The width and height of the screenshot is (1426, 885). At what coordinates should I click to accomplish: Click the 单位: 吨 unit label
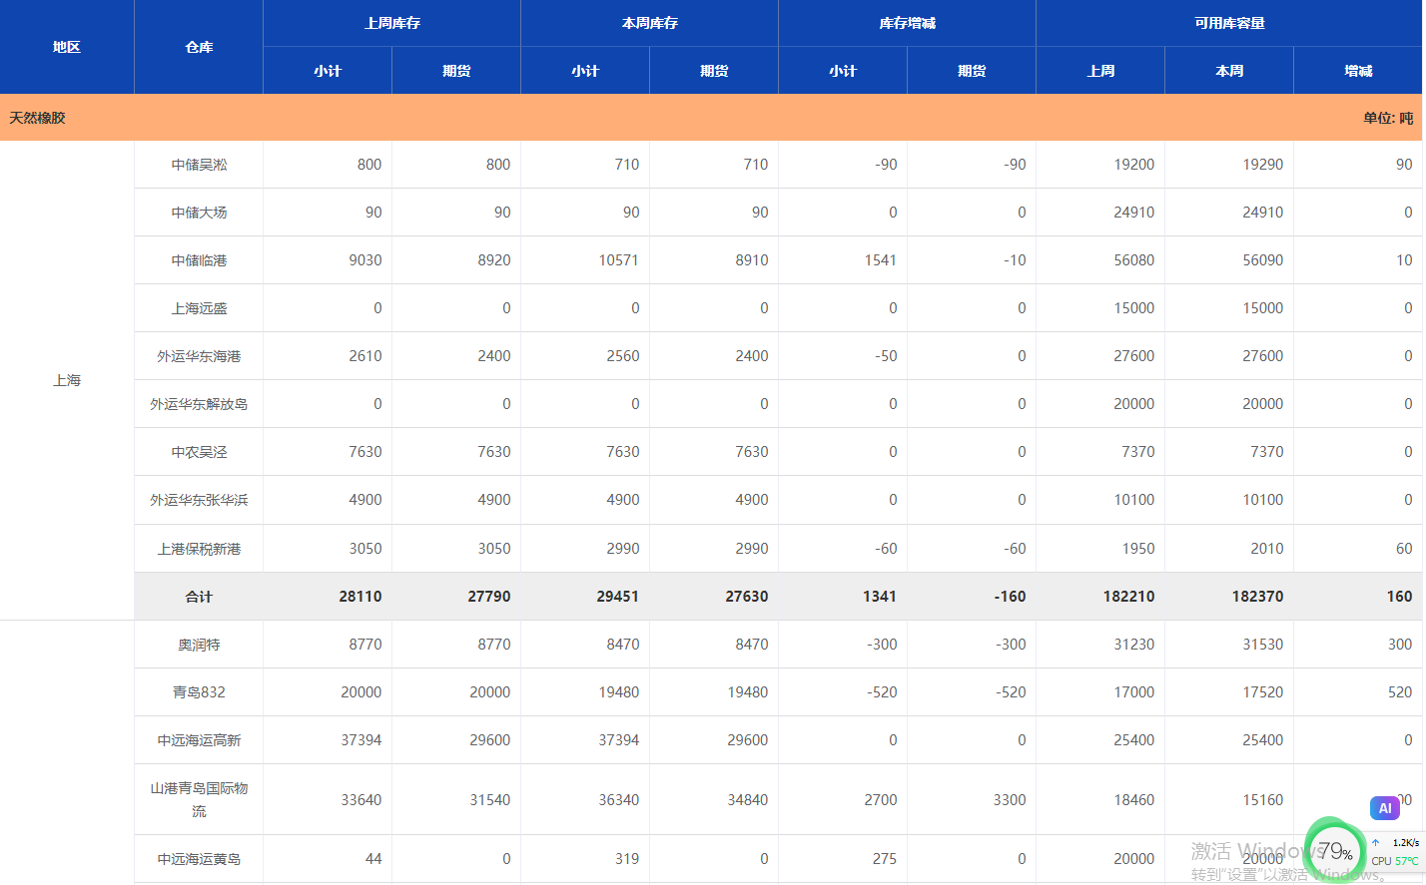click(1388, 118)
